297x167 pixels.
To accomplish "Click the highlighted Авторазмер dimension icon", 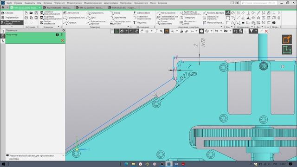I will coord(228,13).
